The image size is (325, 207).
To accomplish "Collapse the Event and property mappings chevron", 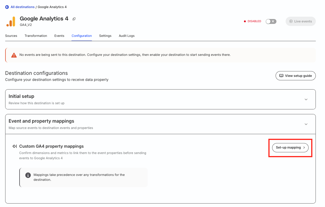I will click(306, 124).
